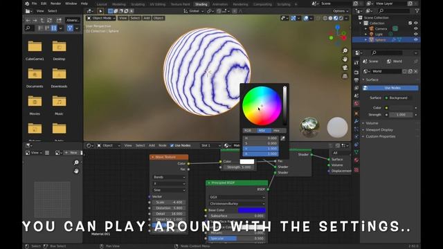Open the Global transform orientation dropdown
This screenshot has width=443, height=249.
pos(194,11)
